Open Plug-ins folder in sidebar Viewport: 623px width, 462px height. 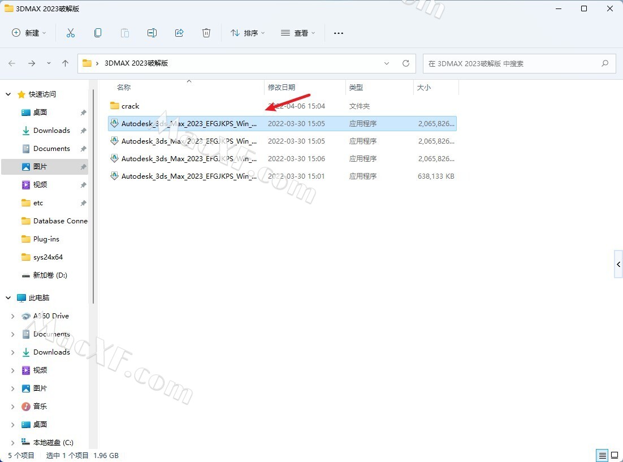point(46,239)
